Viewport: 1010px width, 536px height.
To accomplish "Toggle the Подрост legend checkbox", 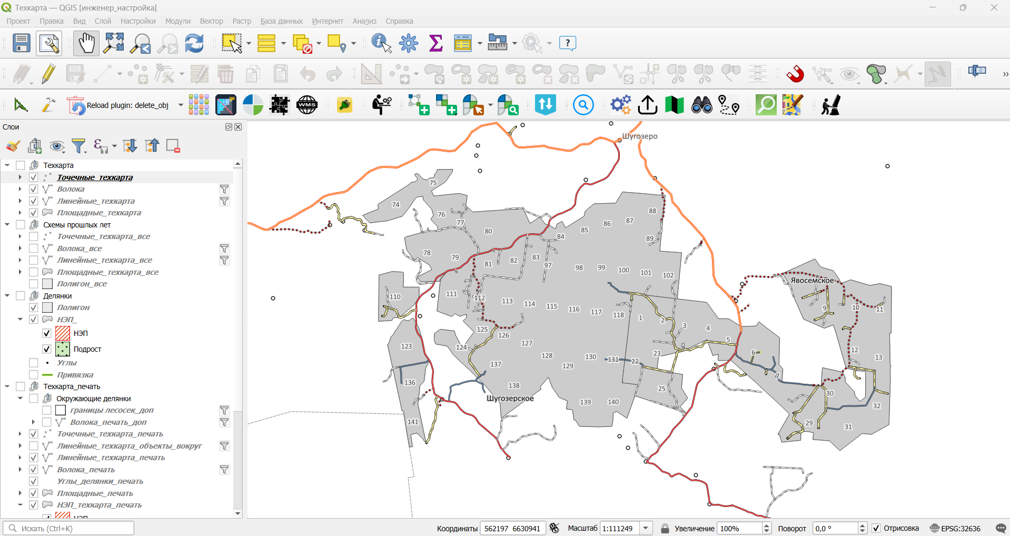I will (47, 349).
